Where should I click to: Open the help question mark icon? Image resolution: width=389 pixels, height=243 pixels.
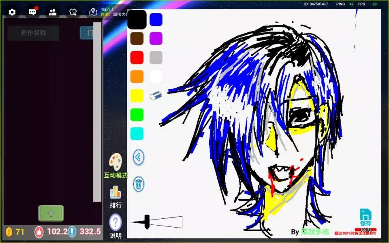[x=115, y=222]
